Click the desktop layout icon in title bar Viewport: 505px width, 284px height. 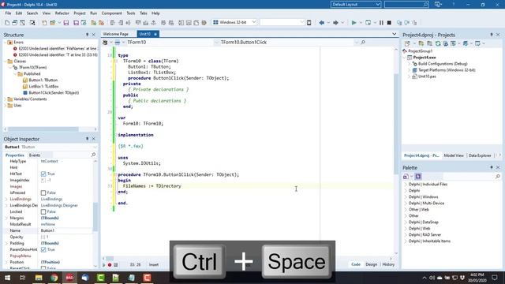pyautogui.click(x=438, y=5)
